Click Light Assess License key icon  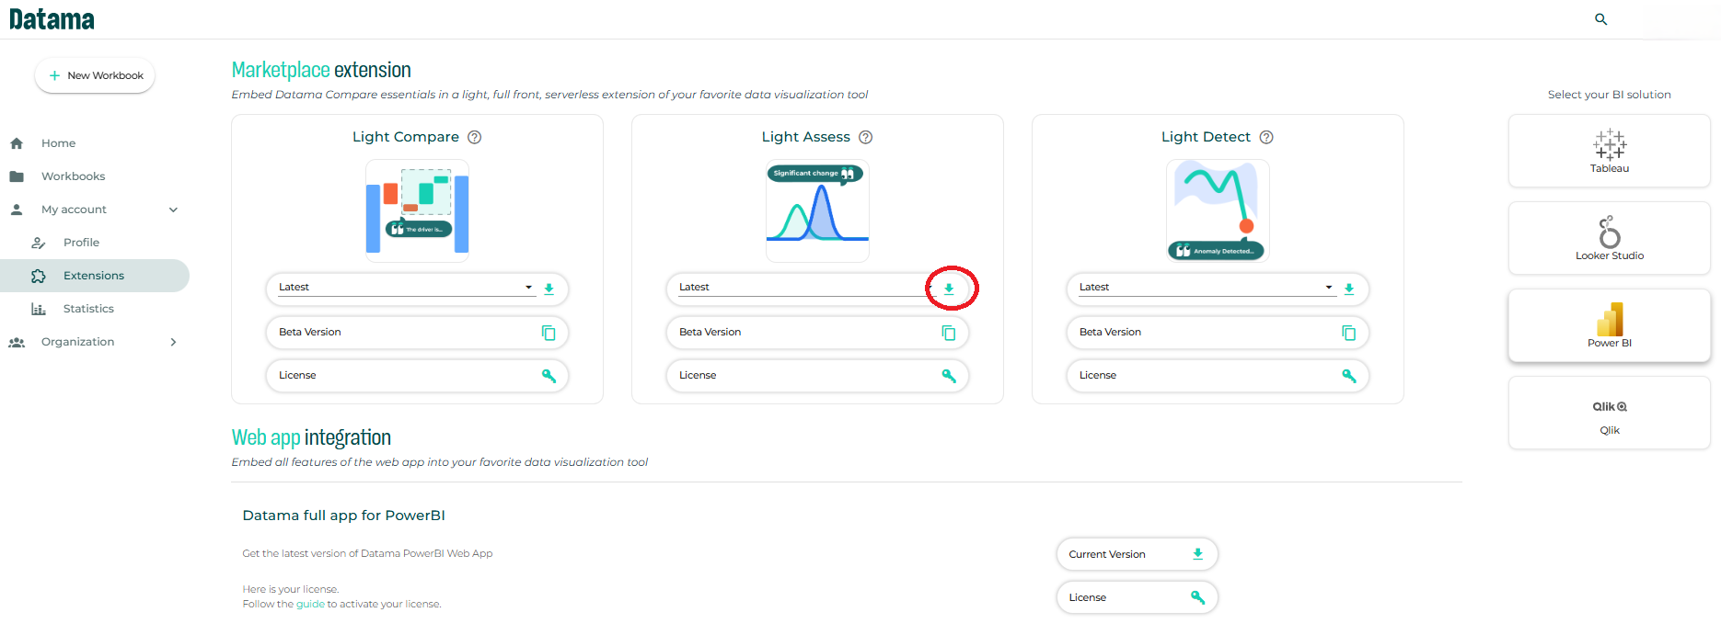[949, 375]
